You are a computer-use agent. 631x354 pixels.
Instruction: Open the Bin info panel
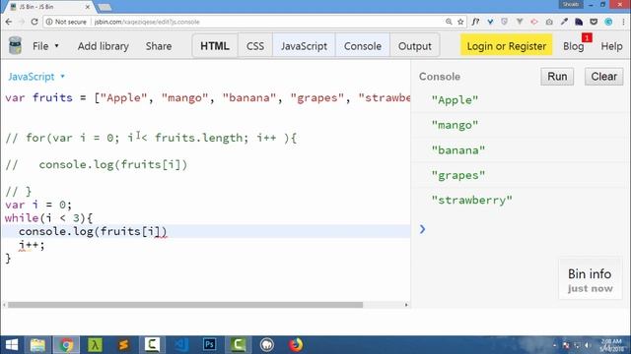[590, 279]
